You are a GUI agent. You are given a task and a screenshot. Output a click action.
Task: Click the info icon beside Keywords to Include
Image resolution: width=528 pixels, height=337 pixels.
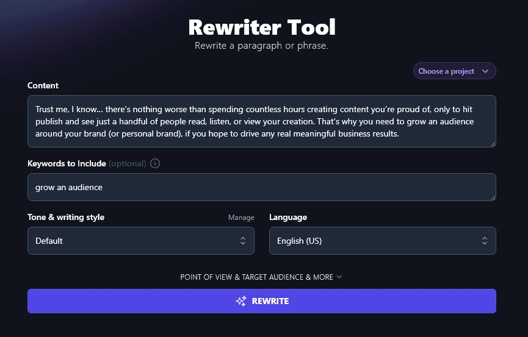[x=155, y=163]
